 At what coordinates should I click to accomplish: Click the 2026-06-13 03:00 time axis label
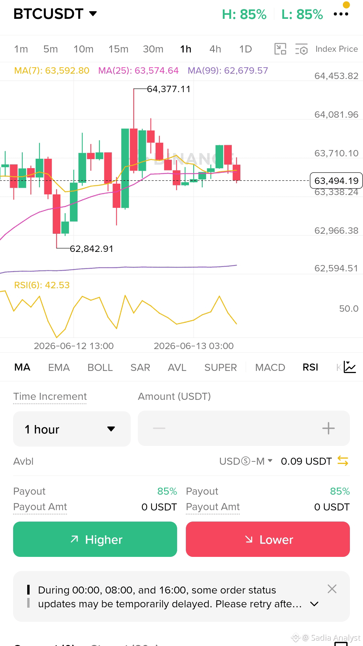(194, 346)
